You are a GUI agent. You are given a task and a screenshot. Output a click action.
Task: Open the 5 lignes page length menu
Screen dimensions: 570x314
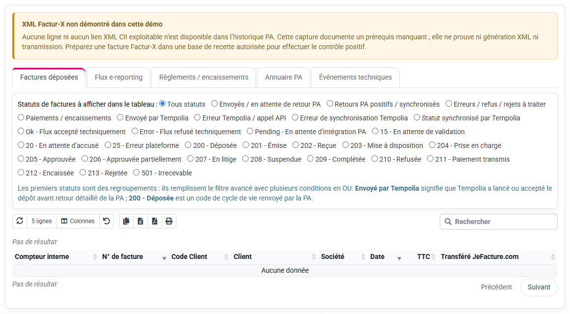[41, 221]
